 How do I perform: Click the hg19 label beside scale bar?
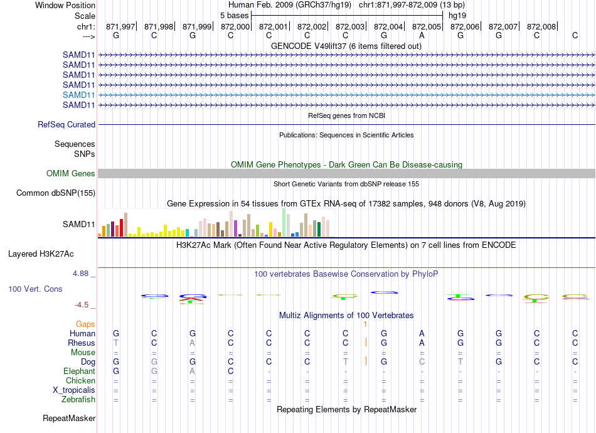[457, 16]
